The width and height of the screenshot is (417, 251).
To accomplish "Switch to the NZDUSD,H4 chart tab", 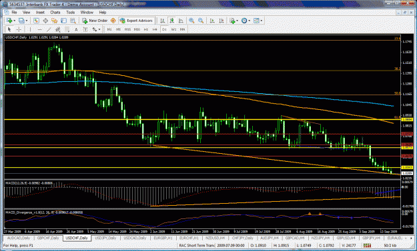I will (x=215, y=238).
